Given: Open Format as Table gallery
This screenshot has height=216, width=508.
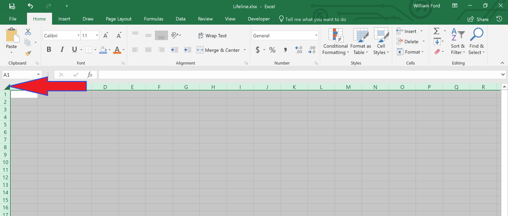Looking at the screenshot, I should click(x=360, y=42).
